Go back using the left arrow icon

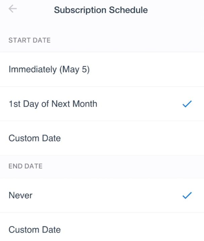(x=13, y=9)
